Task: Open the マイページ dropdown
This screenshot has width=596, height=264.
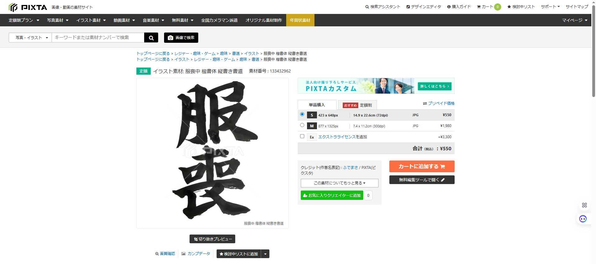Action: click(x=575, y=20)
